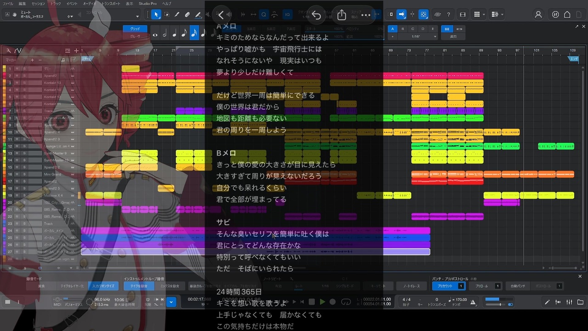Click the プリロール button

(486, 286)
